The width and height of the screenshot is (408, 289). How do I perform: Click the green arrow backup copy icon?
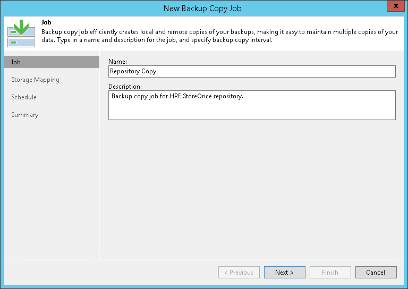coord(21,33)
